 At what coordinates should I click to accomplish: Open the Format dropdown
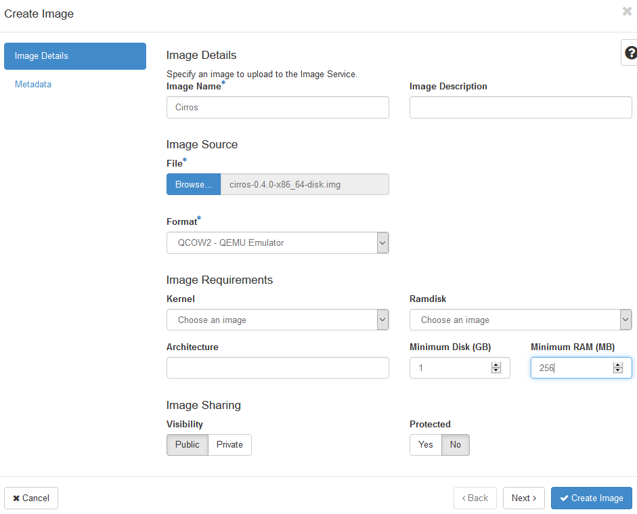pyautogui.click(x=278, y=243)
